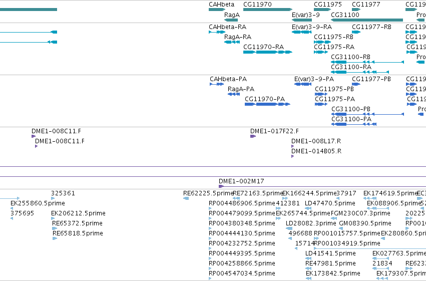Open the E(var)3-9 gene label
Image resolution: width=426 pixels, height=281 pixels.
[306, 15]
